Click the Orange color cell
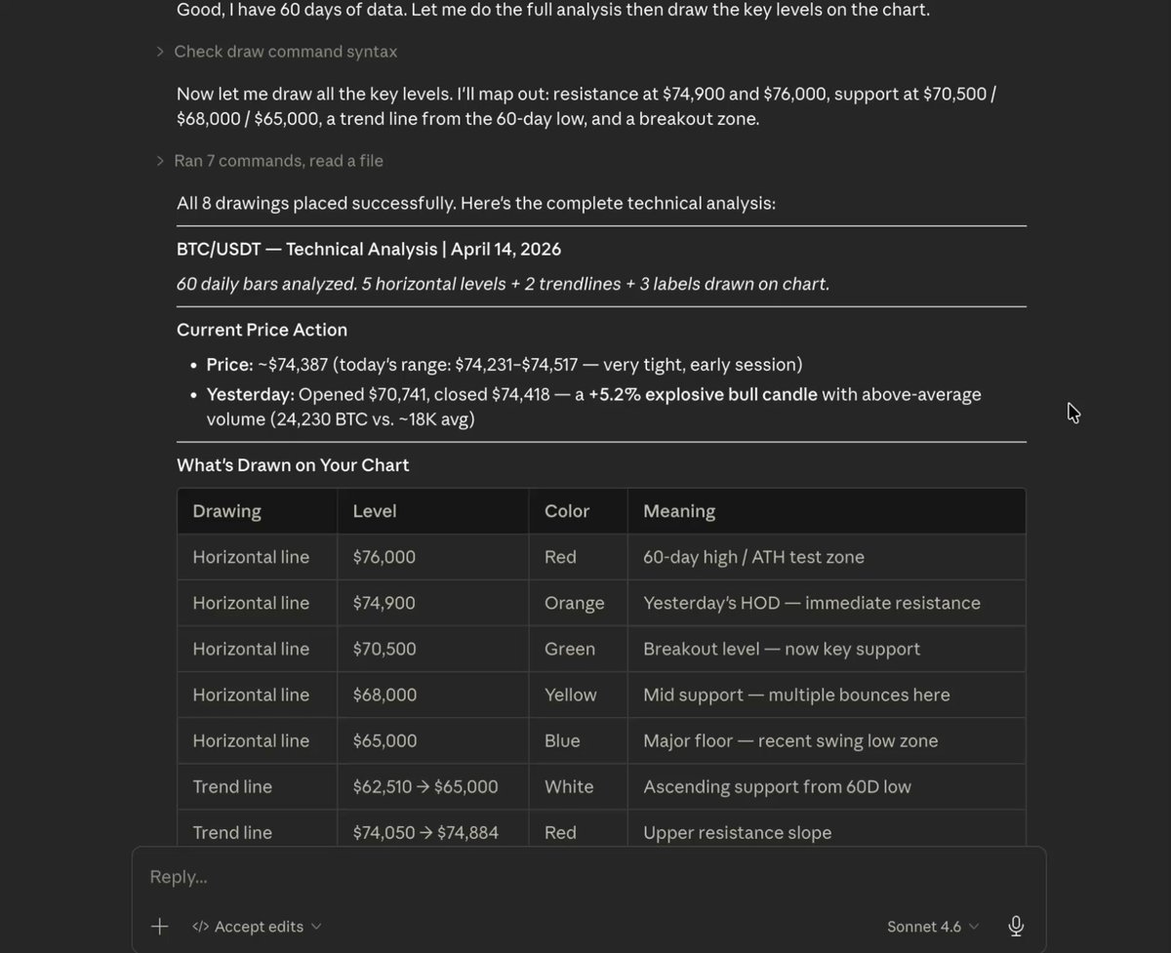 (x=574, y=603)
